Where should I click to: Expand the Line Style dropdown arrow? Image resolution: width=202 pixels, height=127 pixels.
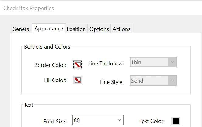tap(172, 81)
